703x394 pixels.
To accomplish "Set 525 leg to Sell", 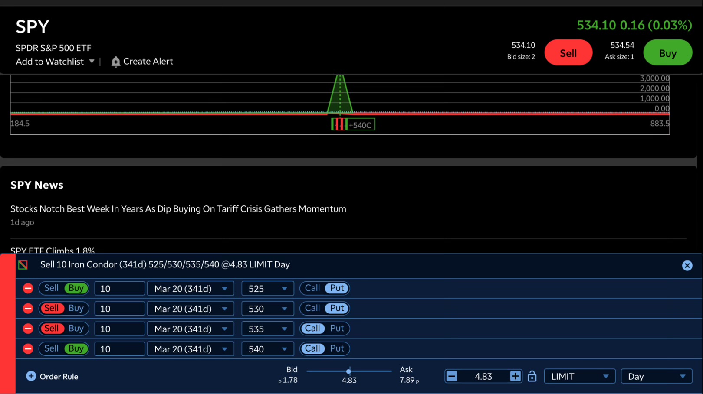I will [51, 288].
